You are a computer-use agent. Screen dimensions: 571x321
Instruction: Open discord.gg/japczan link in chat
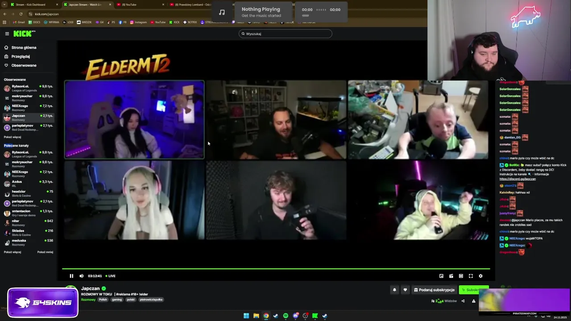[517, 179]
